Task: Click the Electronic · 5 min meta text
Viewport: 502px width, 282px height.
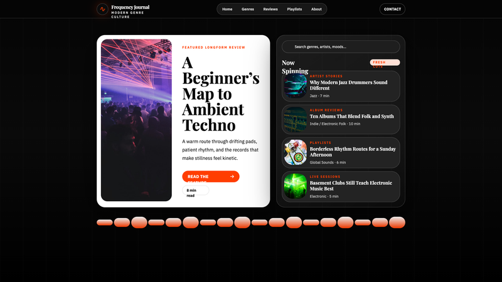Action: point(324,196)
